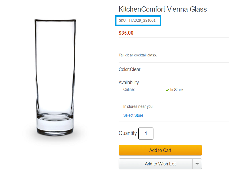The height and width of the screenshot is (175, 230).
Task: Click the $35.00 price
Action: click(x=126, y=33)
